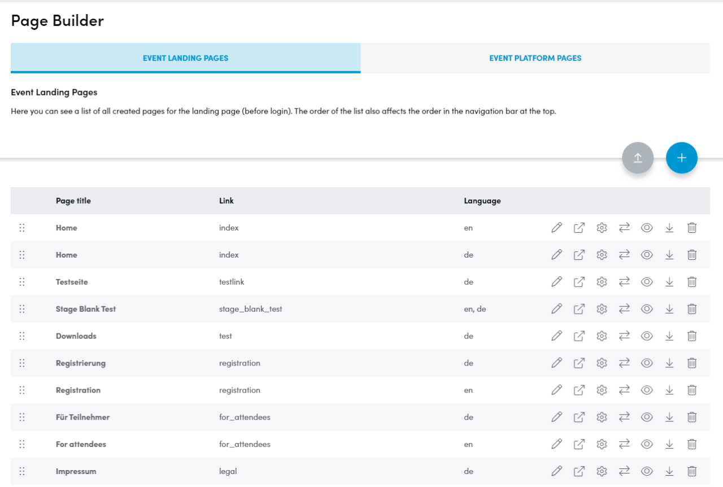Download the Stage Blank Test page

[x=669, y=309]
